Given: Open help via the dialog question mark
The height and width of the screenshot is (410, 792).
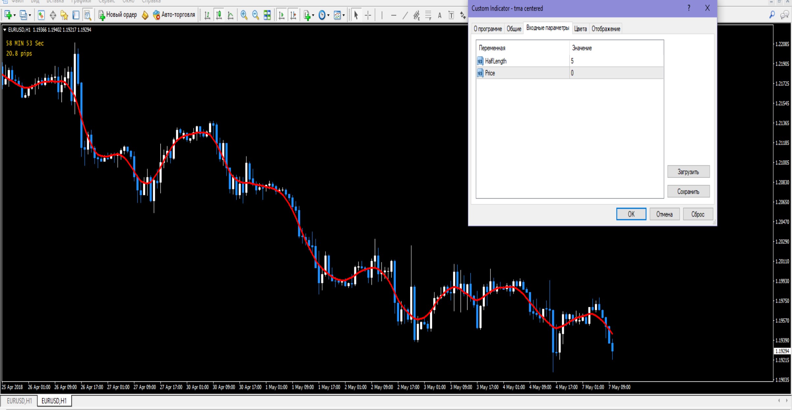Looking at the screenshot, I should 689,8.
